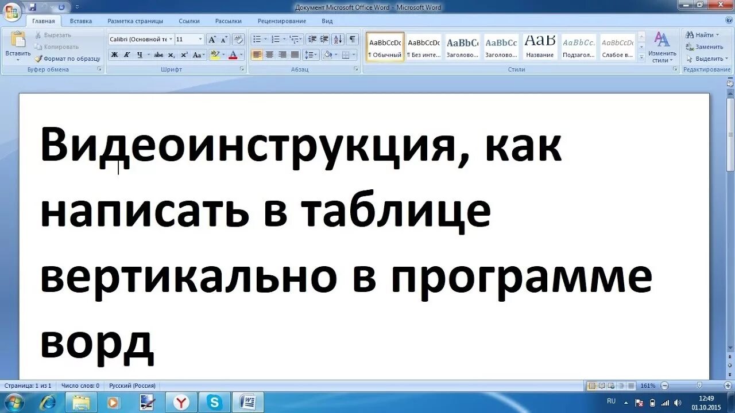Open Customize Quick Access Toolbar dropdown
735x413 pixels.
(78, 7)
